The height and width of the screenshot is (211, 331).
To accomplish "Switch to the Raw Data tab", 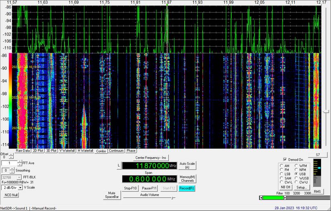I will click(23, 151).
